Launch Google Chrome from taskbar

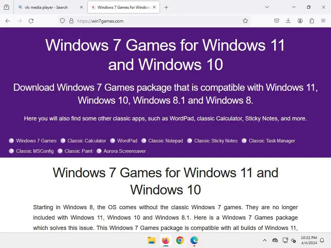pos(180,240)
